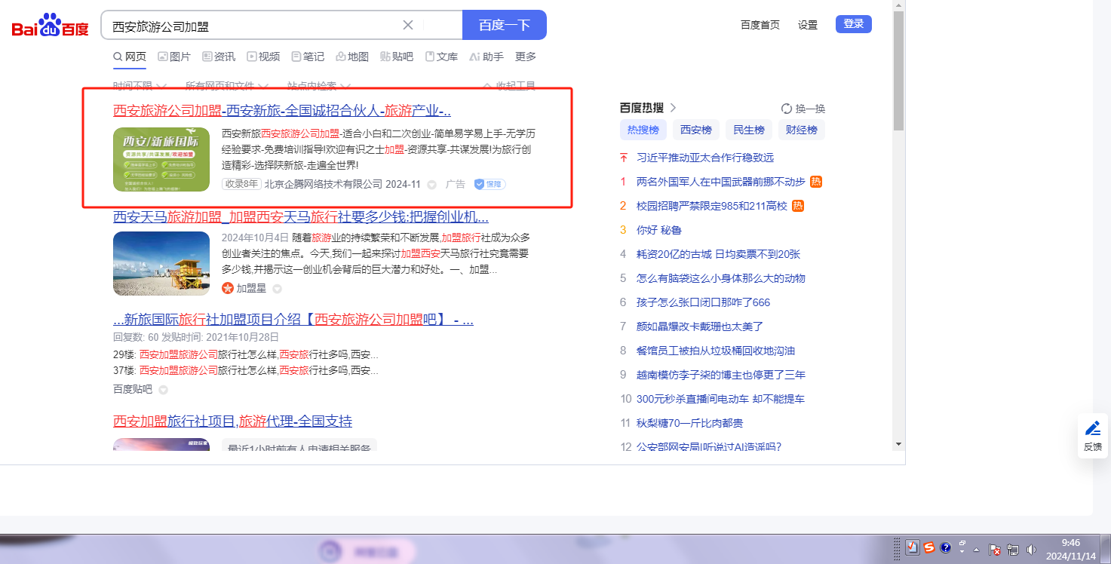
Task: Switch to the 图片 images tab
Action: 174,57
